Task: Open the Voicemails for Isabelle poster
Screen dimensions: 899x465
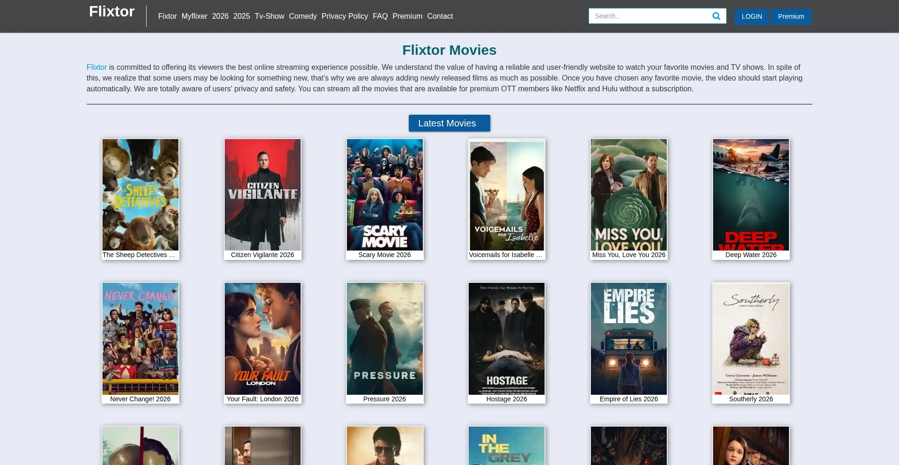Action: pos(507,195)
